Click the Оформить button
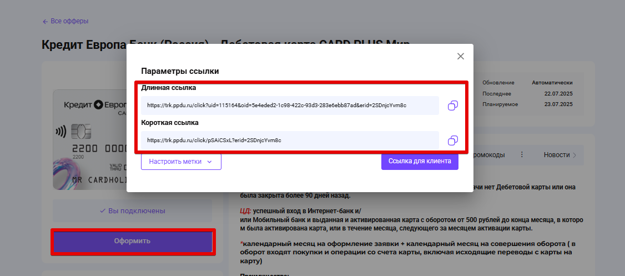Screen dimensions: 625x276 click(132, 242)
